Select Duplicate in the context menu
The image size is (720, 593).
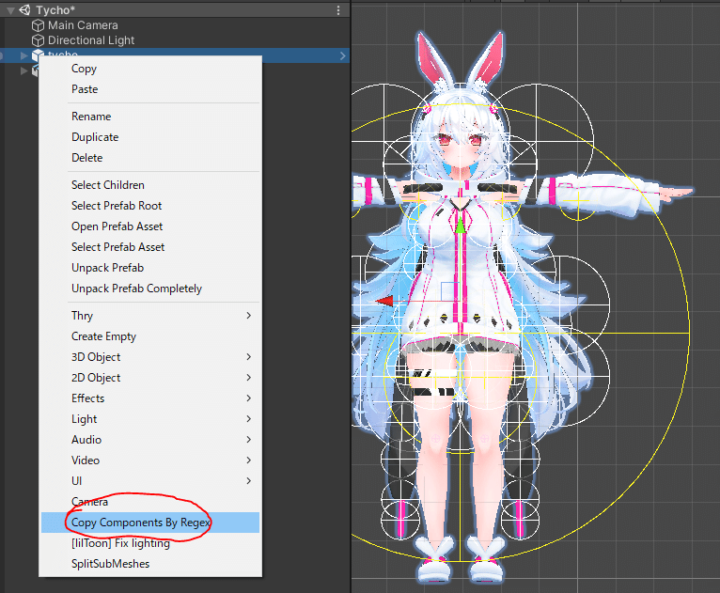pos(150,137)
